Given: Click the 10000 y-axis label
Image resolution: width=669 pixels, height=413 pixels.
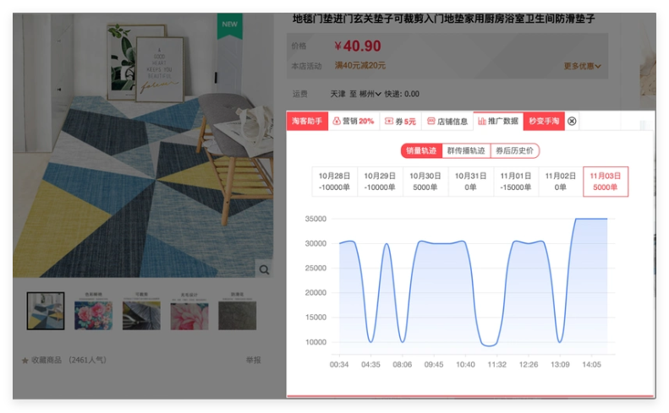Looking at the screenshot, I should pyautogui.click(x=315, y=342).
